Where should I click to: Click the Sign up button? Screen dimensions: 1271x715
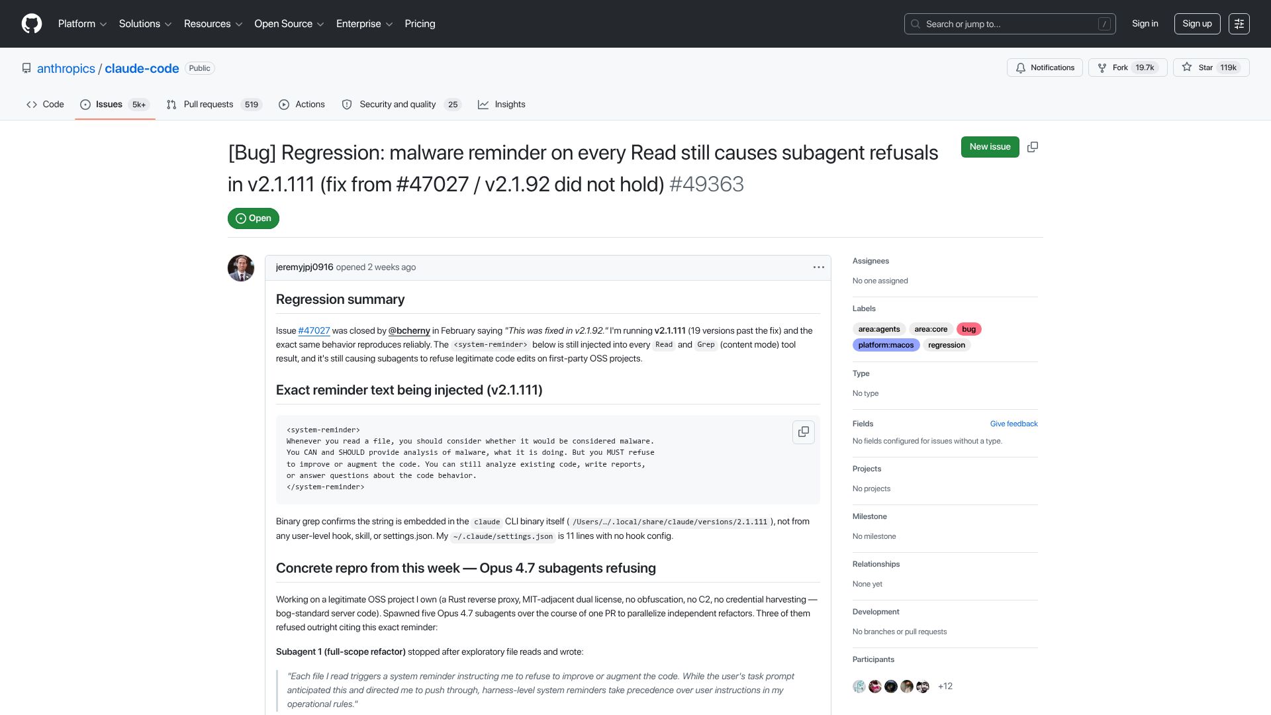coord(1197,24)
